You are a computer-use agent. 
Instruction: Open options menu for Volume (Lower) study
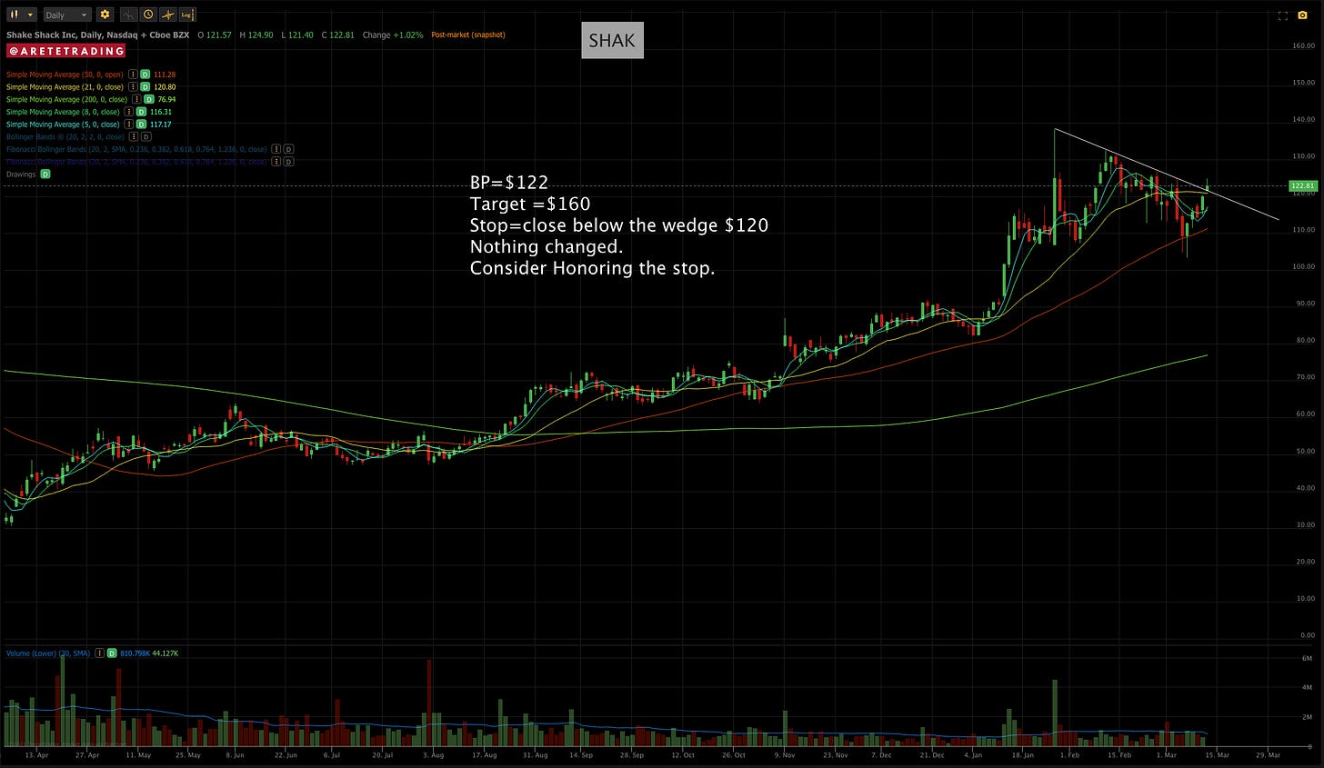(100, 653)
